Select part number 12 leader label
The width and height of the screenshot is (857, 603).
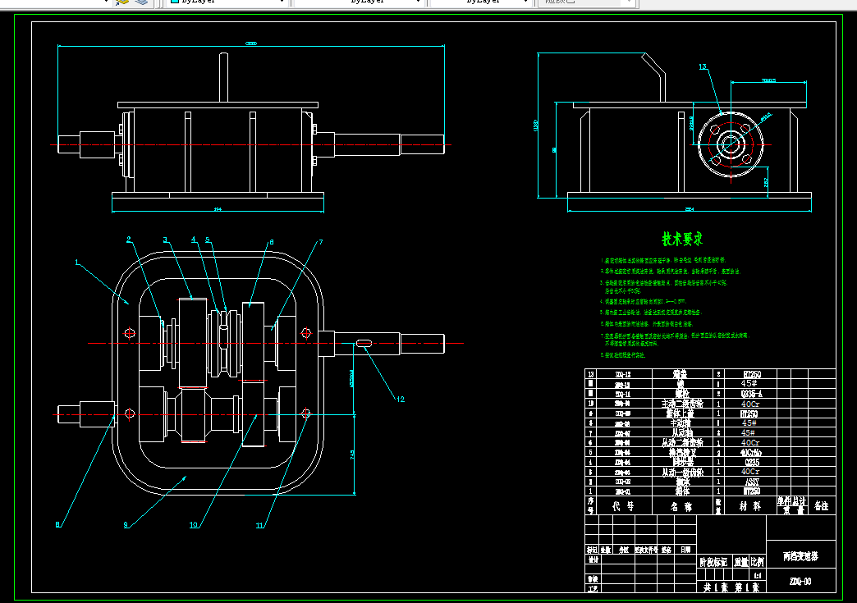pos(401,400)
